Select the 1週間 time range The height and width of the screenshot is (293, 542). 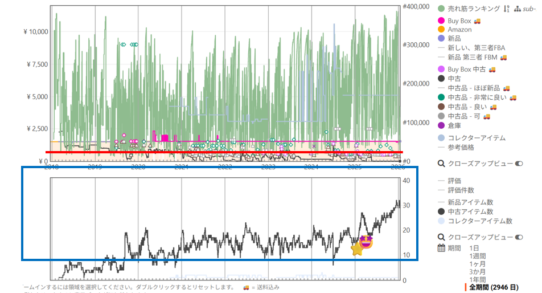coord(478,256)
